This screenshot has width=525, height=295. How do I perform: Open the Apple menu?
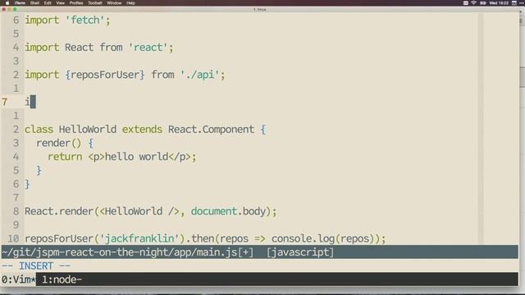[x=7, y=2]
